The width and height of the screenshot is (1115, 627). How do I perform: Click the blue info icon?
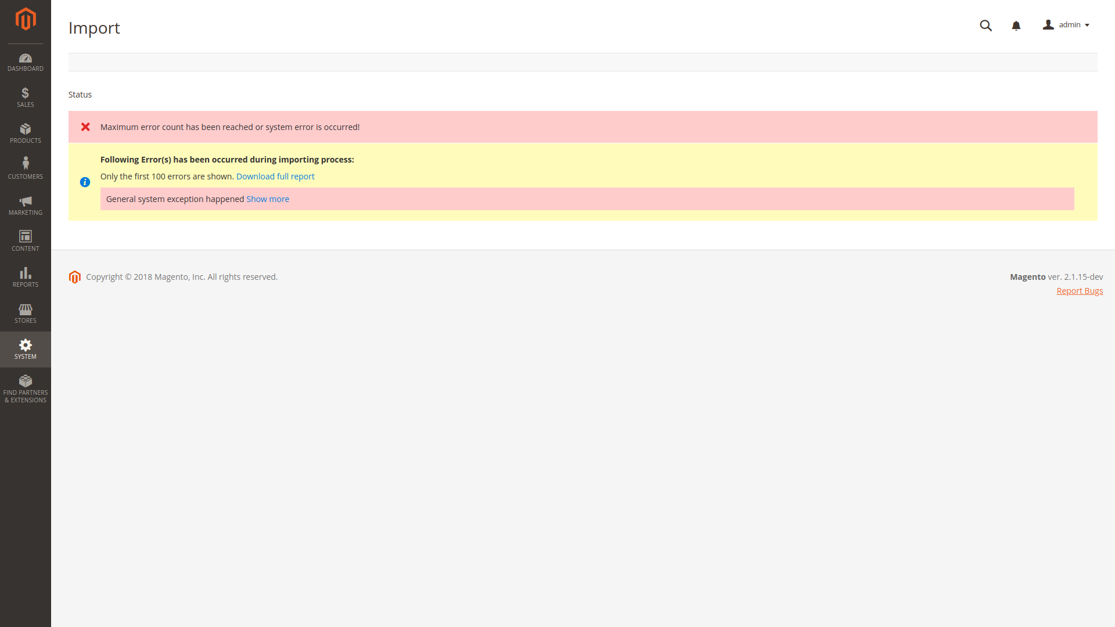click(x=85, y=182)
